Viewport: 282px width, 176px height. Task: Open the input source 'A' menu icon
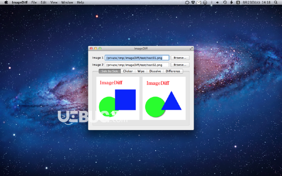coord(238,2)
